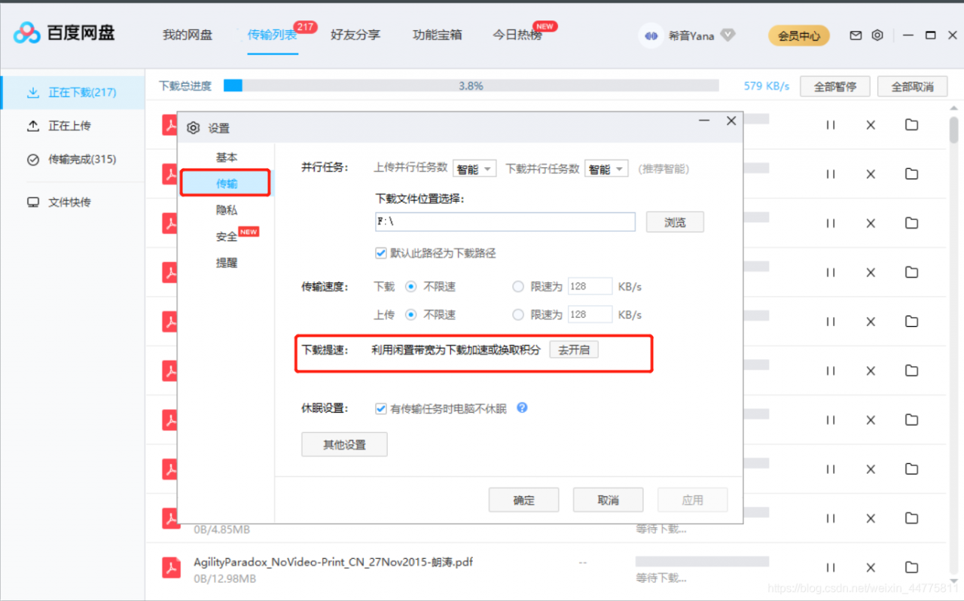Screen dimensions: 964x601
Task: Open the folder location for the AgilityParadox file
Action: pyautogui.click(x=911, y=567)
